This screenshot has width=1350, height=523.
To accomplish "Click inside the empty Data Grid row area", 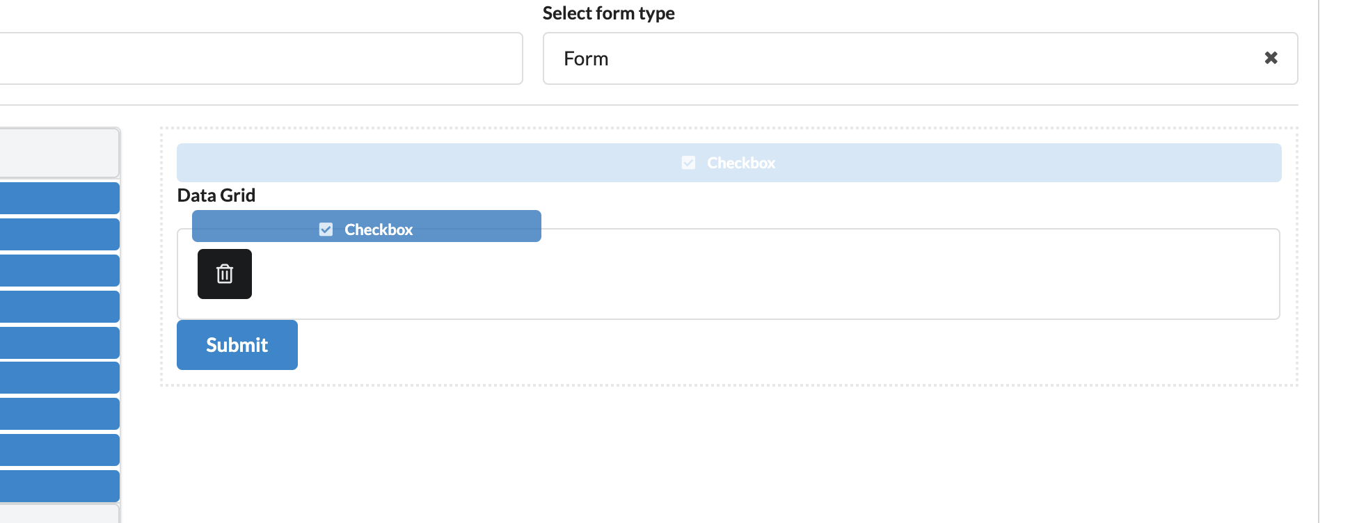I will tap(696, 292).
